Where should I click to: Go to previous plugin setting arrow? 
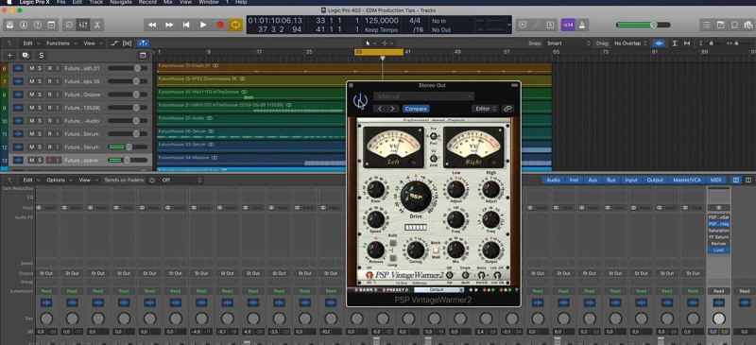click(x=380, y=109)
